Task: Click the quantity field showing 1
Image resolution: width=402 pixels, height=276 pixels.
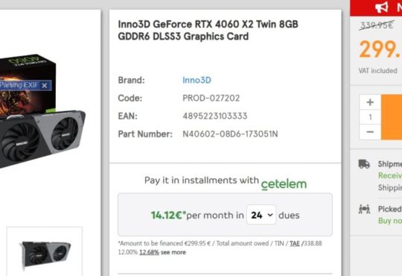Action: point(370,117)
